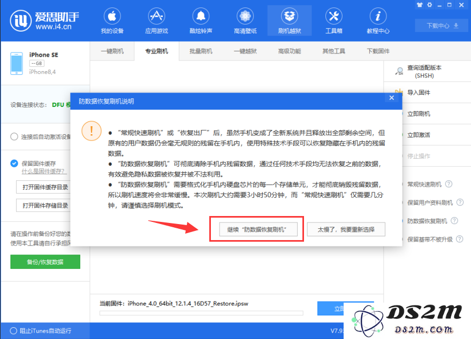Image resolution: width=471 pixels, height=339 pixels.
Task: Click 查询适配版本 (SHSH) search icon
Action: point(399,72)
